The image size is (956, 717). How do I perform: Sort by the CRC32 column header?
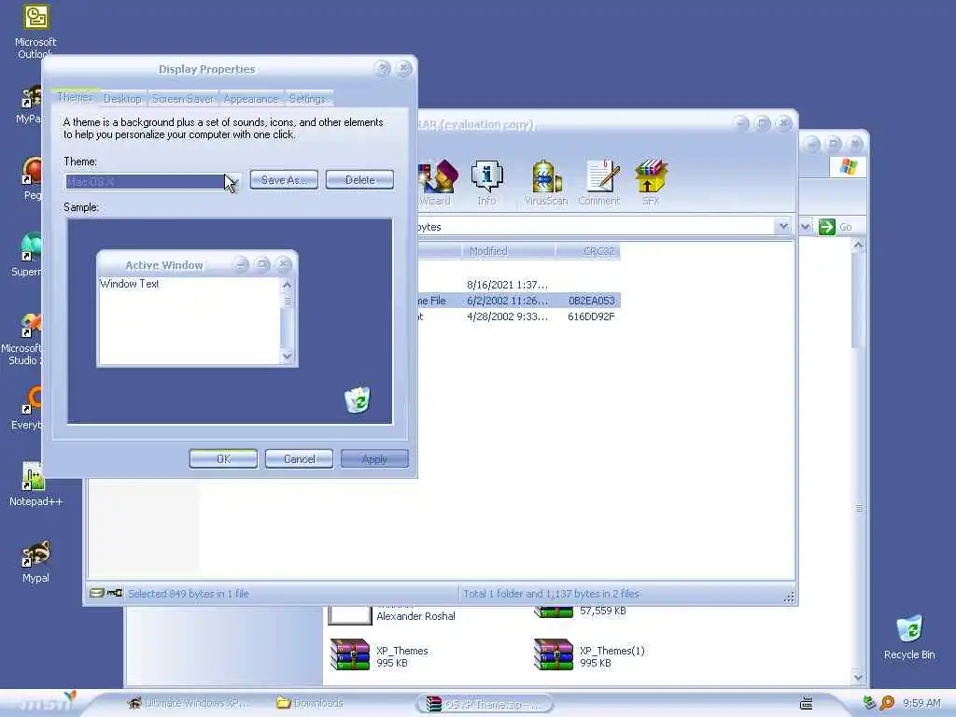pyautogui.click(x=588, y=251)
